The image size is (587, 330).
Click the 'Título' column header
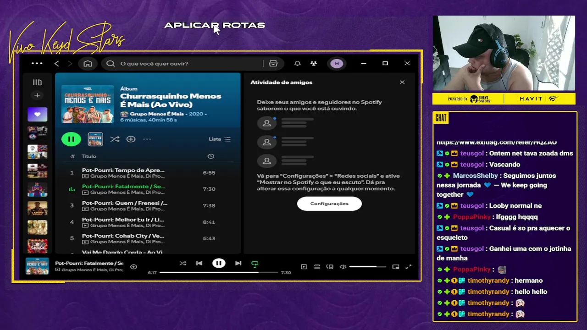coord(89,156)
